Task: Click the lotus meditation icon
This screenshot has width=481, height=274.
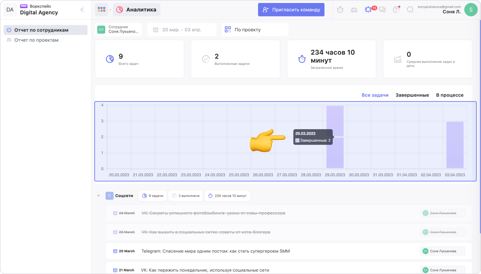Action: [x=354, y=10]
